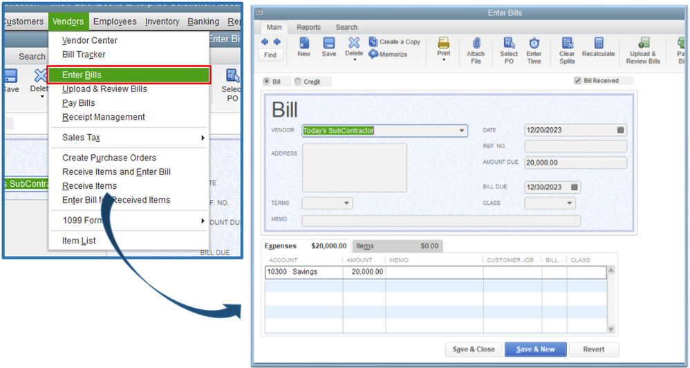The width and height of the screenshot is (690, 368).
Task: Choose Enter Bills from Vendors menu
Action: [x=129, y=75]
